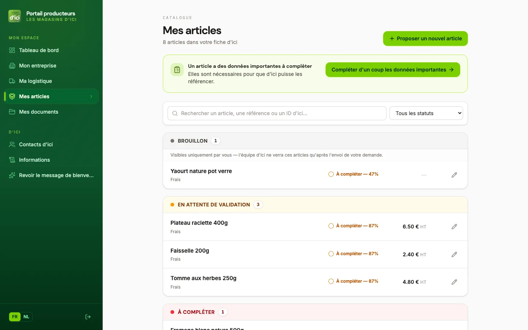The width and height of the screenshot is (528, 330).
Task: Open the Yaourt nature pot verre article
Action: pyautogui.click(x=201, y=171)
